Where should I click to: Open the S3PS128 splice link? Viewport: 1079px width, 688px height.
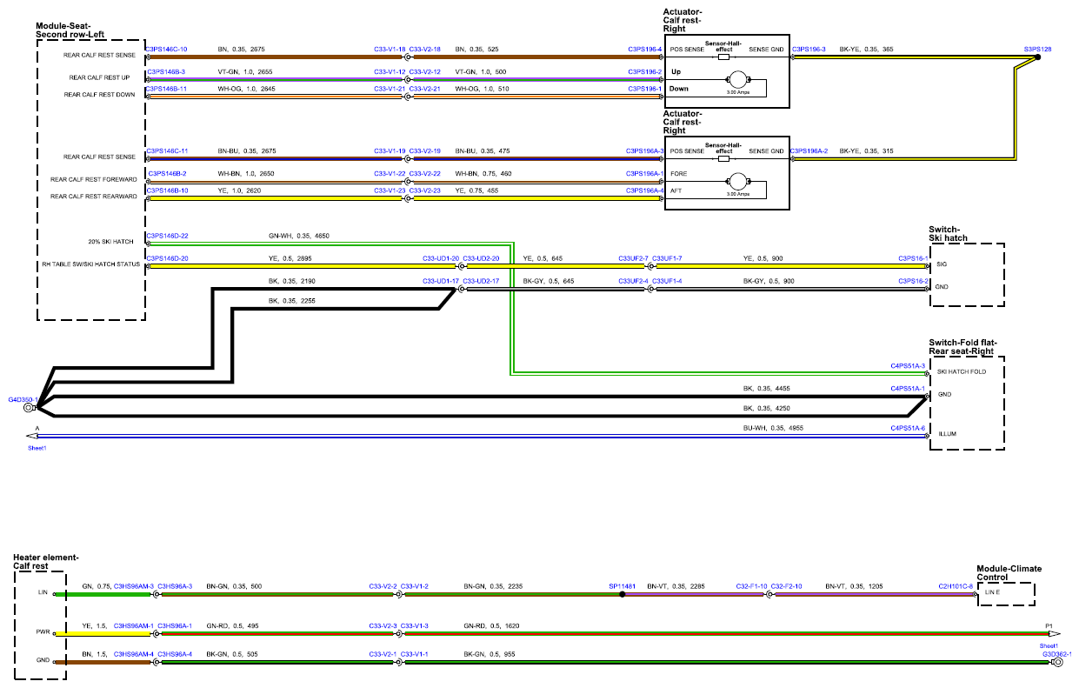(1038, 50)
